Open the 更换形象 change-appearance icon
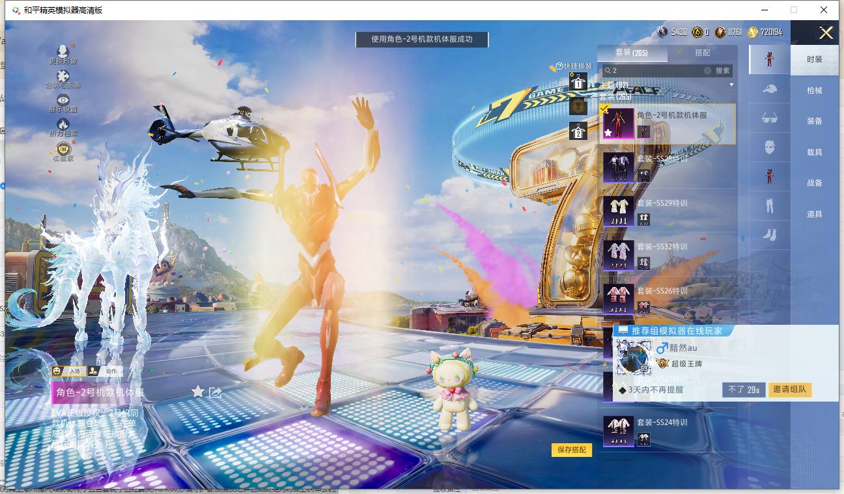844x494 pixels. (x=63, y=51)
